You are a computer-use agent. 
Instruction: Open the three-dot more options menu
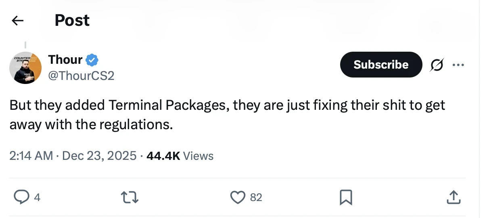[458, 65]
